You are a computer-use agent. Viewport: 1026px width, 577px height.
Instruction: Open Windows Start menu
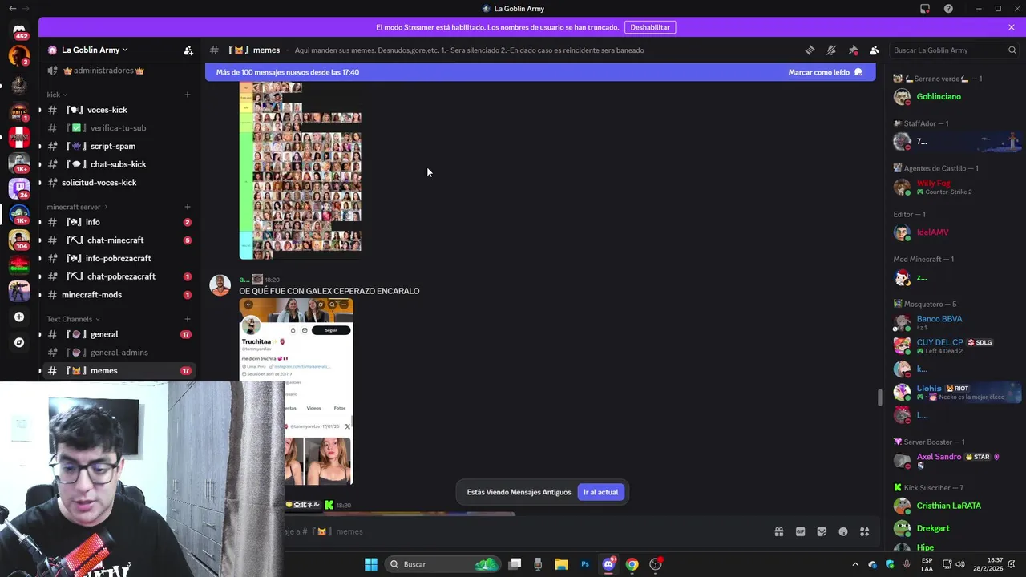[x=370, y=564]
